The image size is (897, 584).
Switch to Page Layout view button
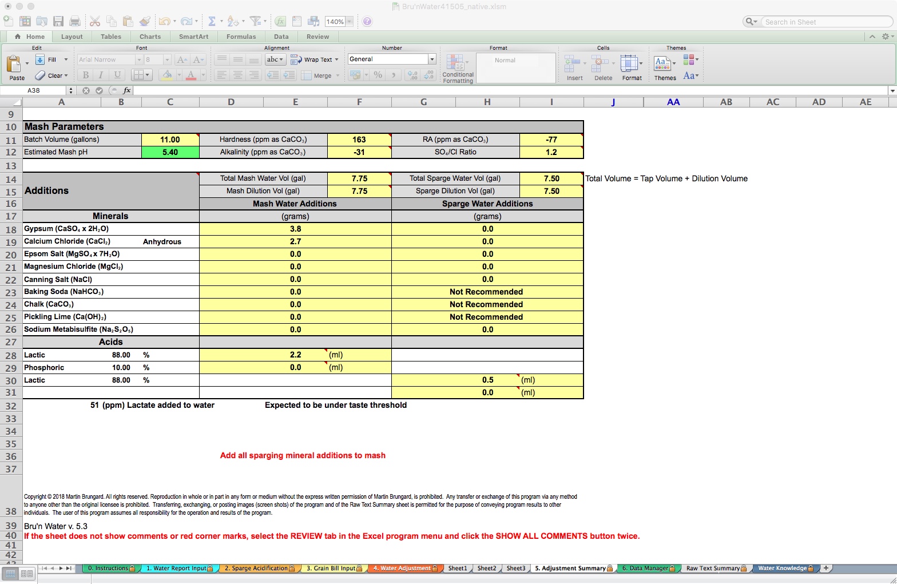(27, 573)
